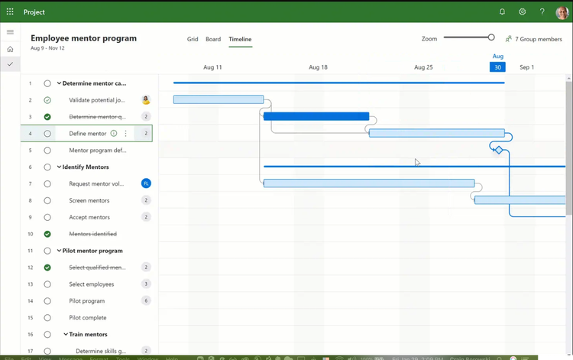Open the 7 Group members icon
573x360 pixels.
pyautogui.click(x=508, y=39)
